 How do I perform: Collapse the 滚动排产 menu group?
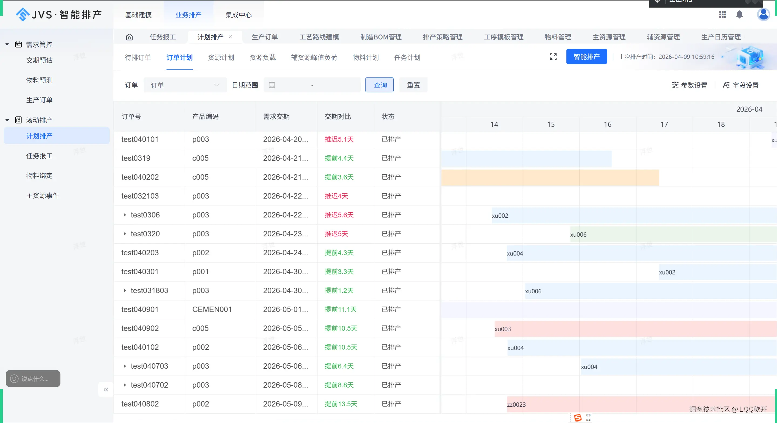tap(7, 120)
